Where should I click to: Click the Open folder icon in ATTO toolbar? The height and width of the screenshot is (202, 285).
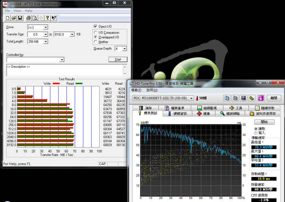pyautogui.click(x=14, y=18)
